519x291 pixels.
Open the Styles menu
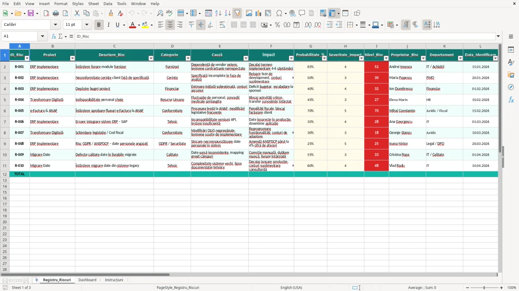point(78,3)
